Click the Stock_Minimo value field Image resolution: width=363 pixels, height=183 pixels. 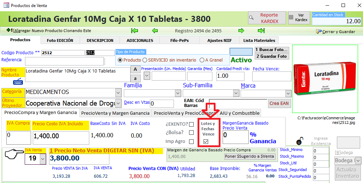[321, 151]
